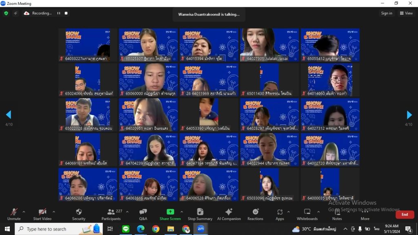Expand the arrow beside Whiteboards
Image resolution: width=418 pixels, height=235 pixels.
coord(318,212)
